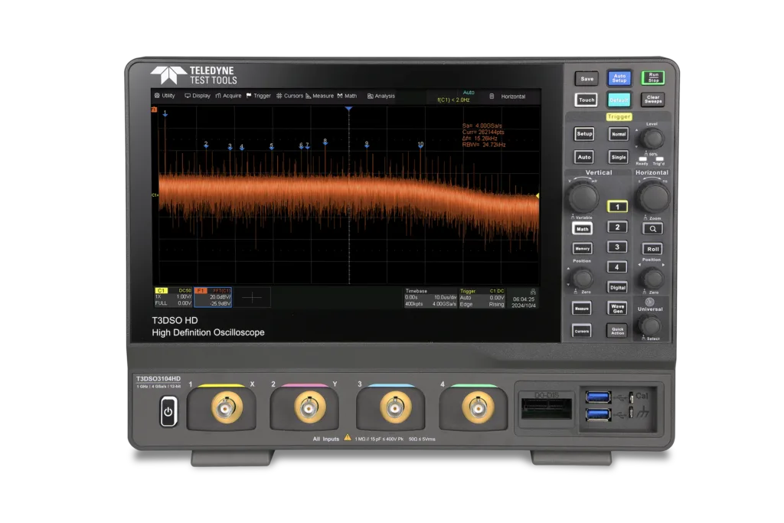Image resolution: width=784 pixels, height=523 pixels.
Task: Select the Cursors menu
Action: click(289, 96)
